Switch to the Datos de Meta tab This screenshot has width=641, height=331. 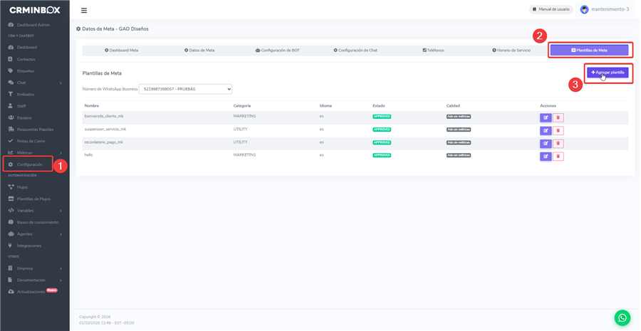pyautogui.click(x=199, y=51)
